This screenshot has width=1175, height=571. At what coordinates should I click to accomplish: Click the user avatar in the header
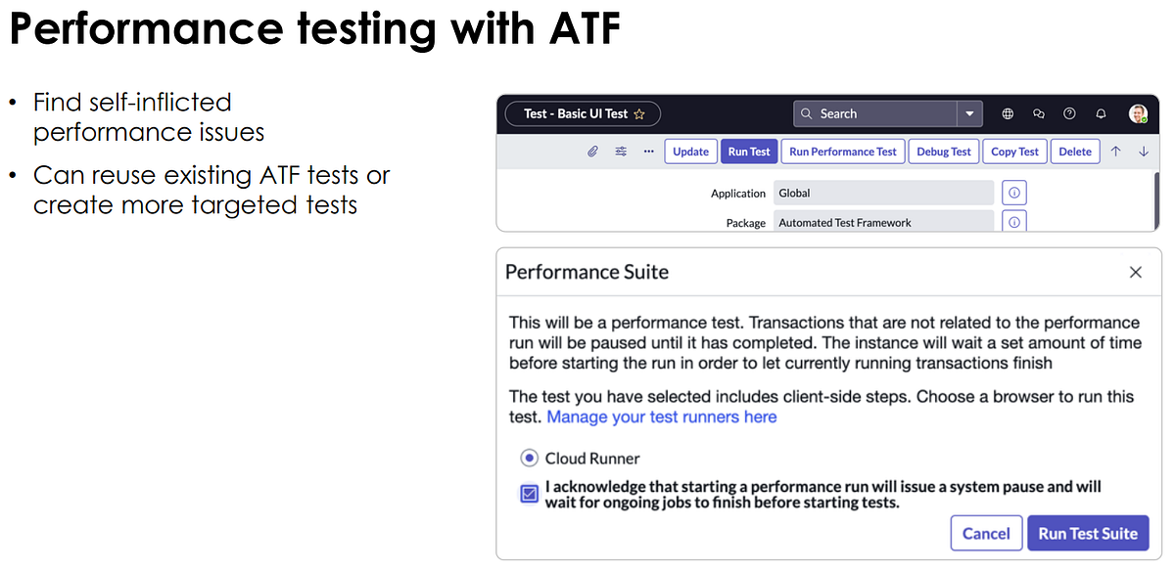coord(1138,113)
